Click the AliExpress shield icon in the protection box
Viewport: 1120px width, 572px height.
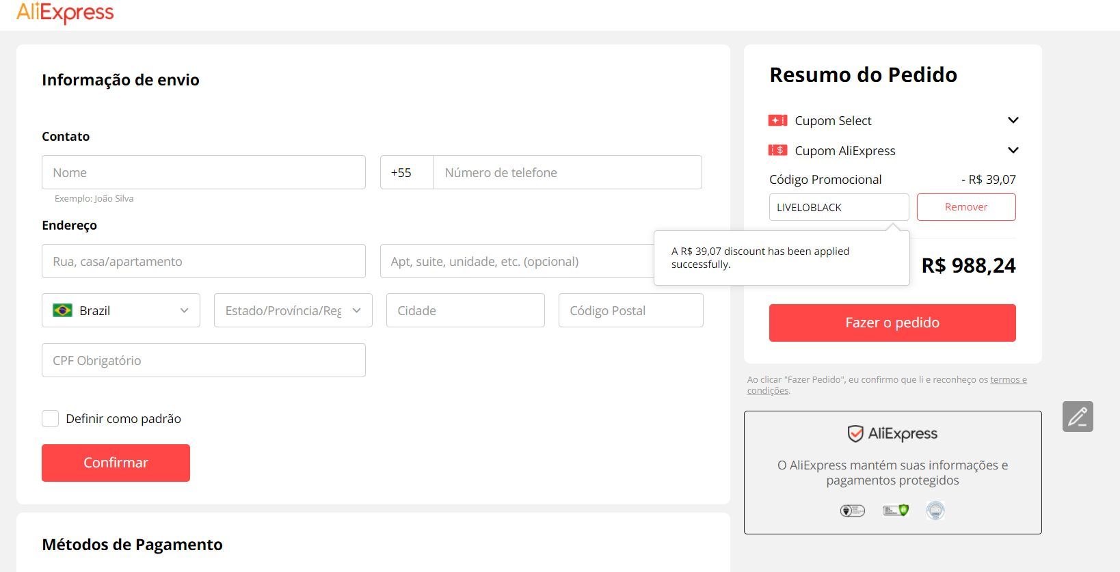point(855,433)
